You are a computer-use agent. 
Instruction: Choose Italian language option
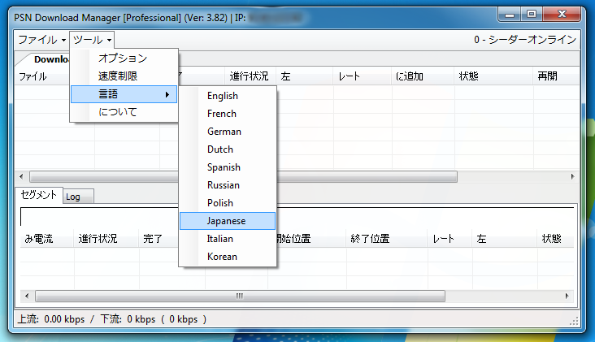coord(228,239)
